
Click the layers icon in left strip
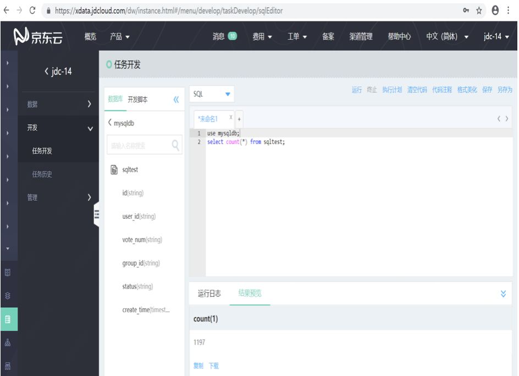click(8, 296)
